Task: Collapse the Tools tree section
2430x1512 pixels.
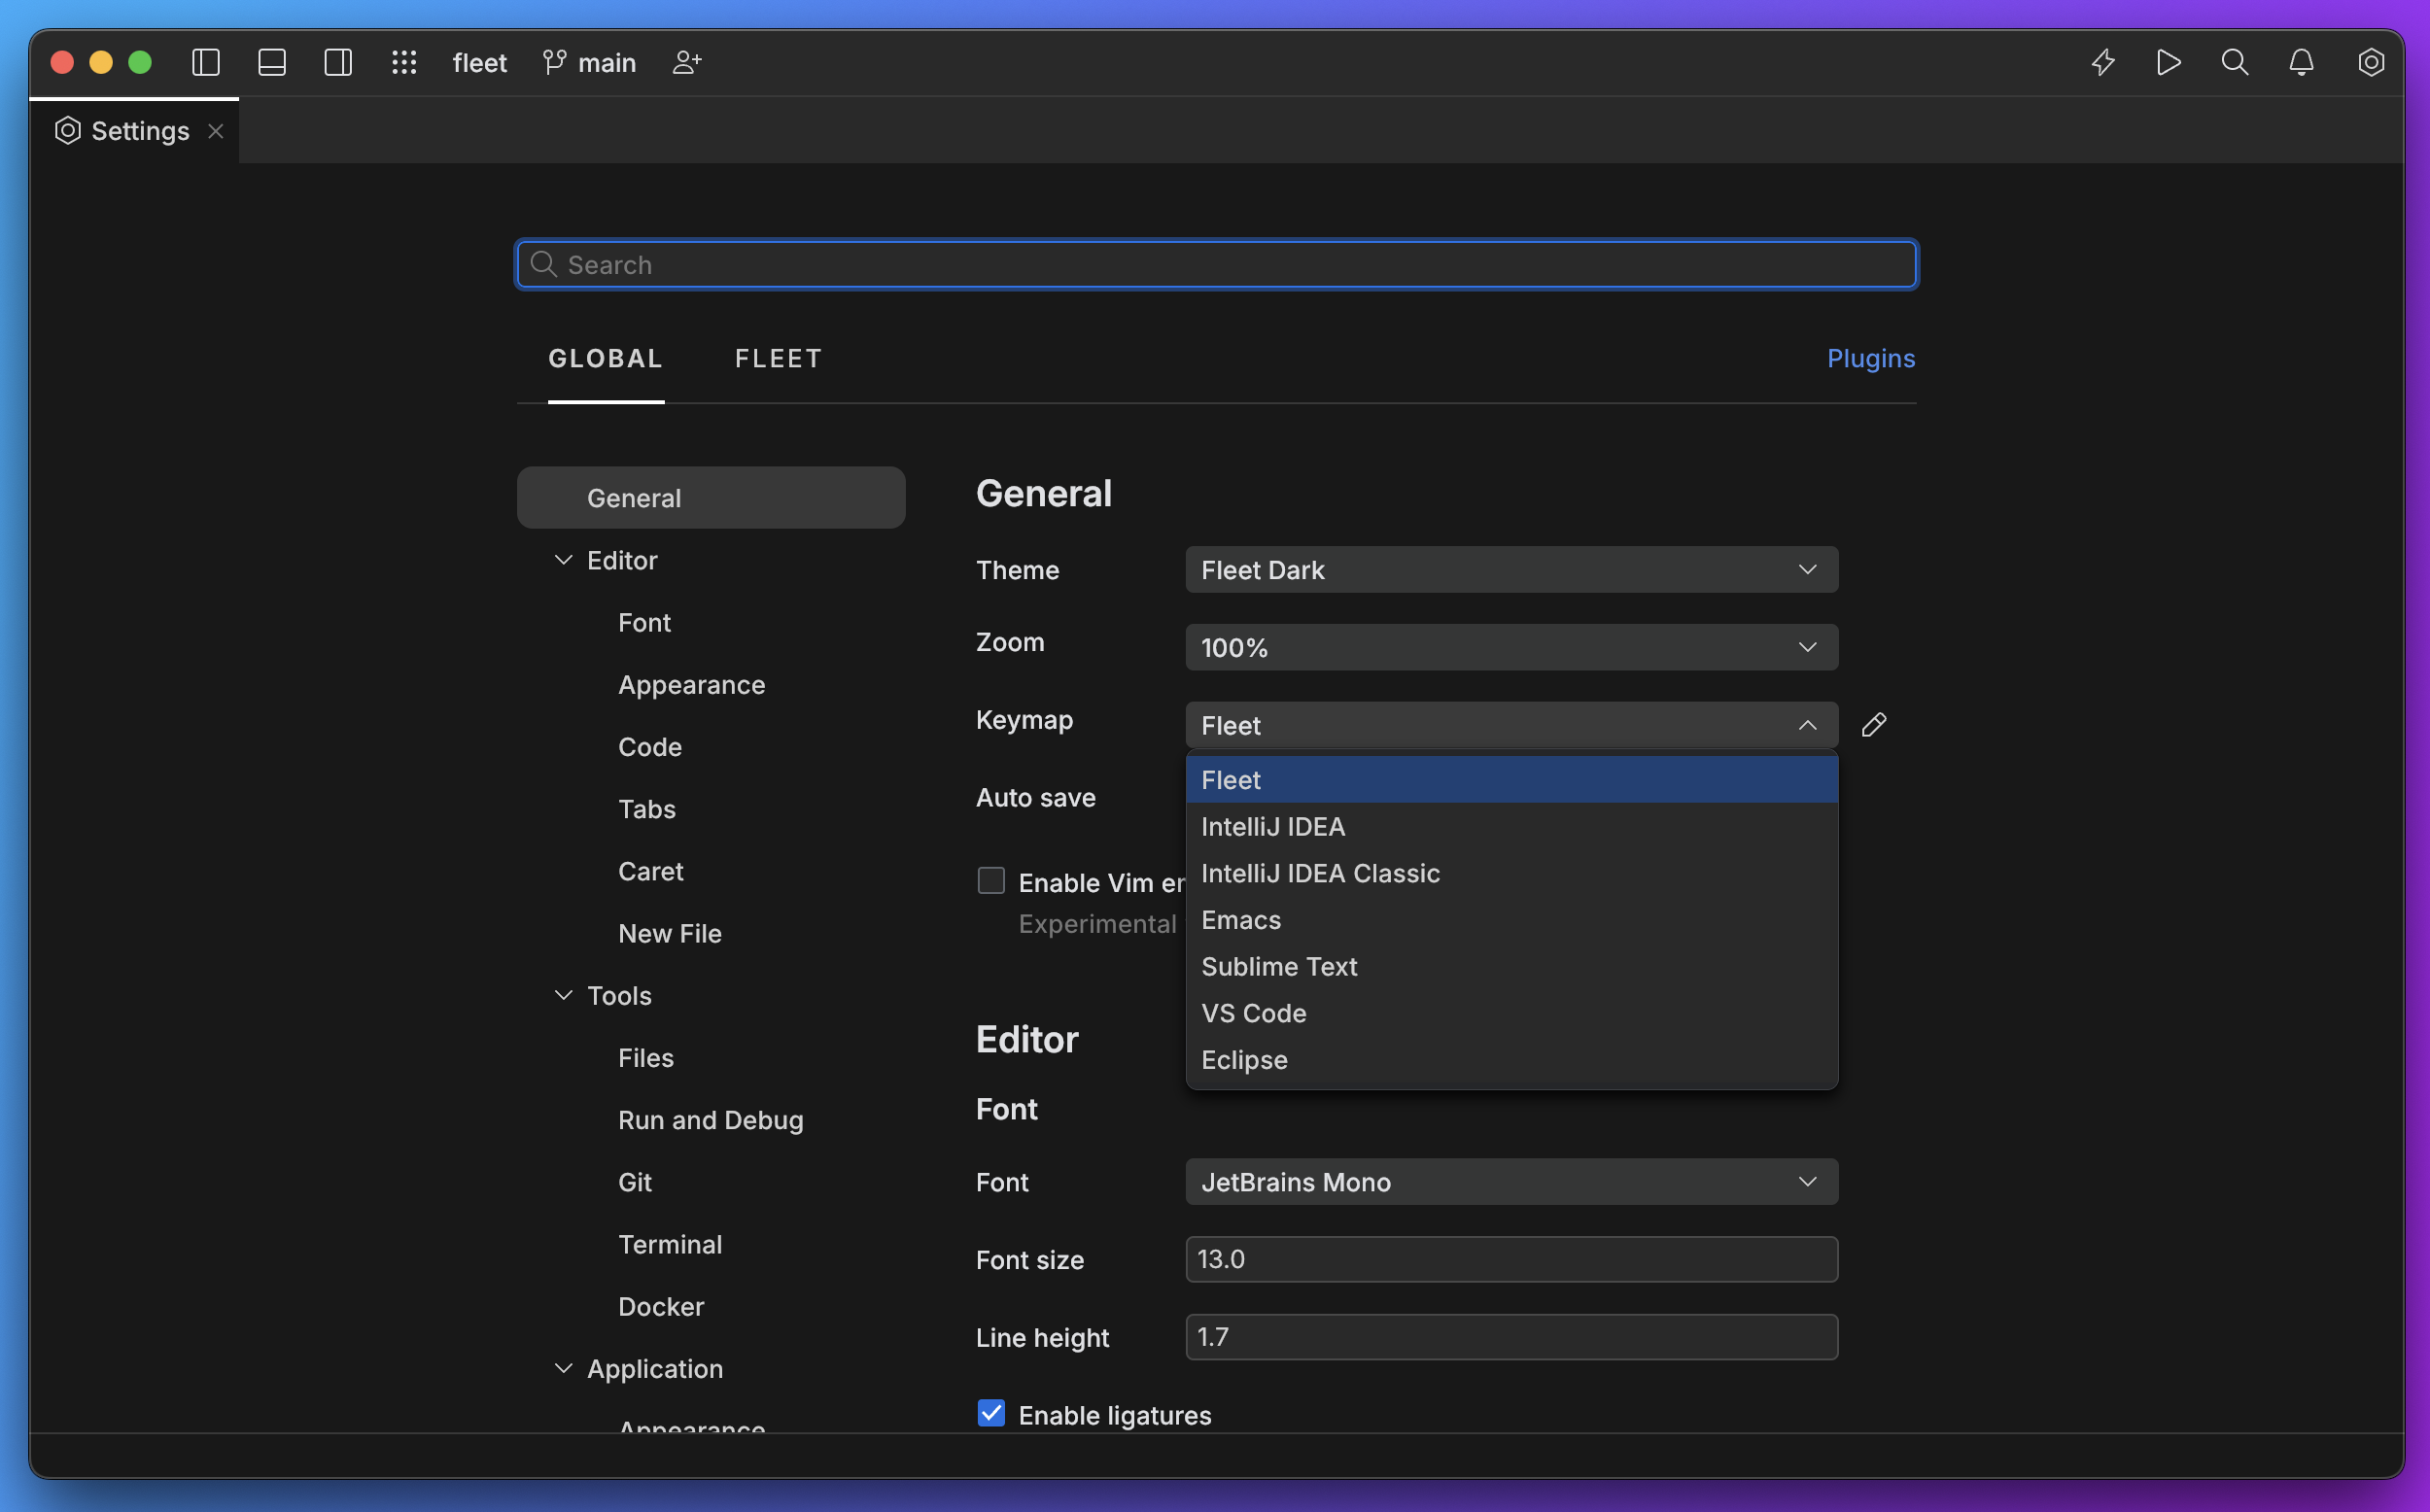Action: tap(563, 995)
